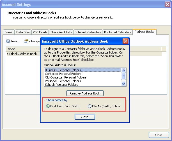Image resolution: width=172 pixels, height=141 pixels.
Task: Open the E-mail tab
Action: click(x=9, y=32)
